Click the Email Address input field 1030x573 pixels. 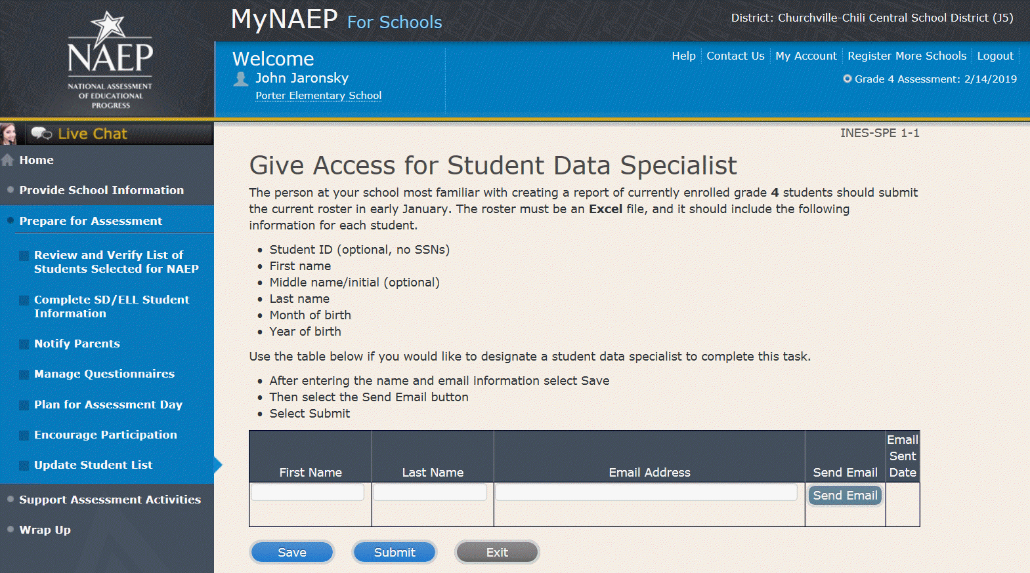pos(646,492)
